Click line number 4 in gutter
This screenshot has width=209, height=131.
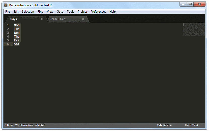pyautogui.click(x=8, y=36)
